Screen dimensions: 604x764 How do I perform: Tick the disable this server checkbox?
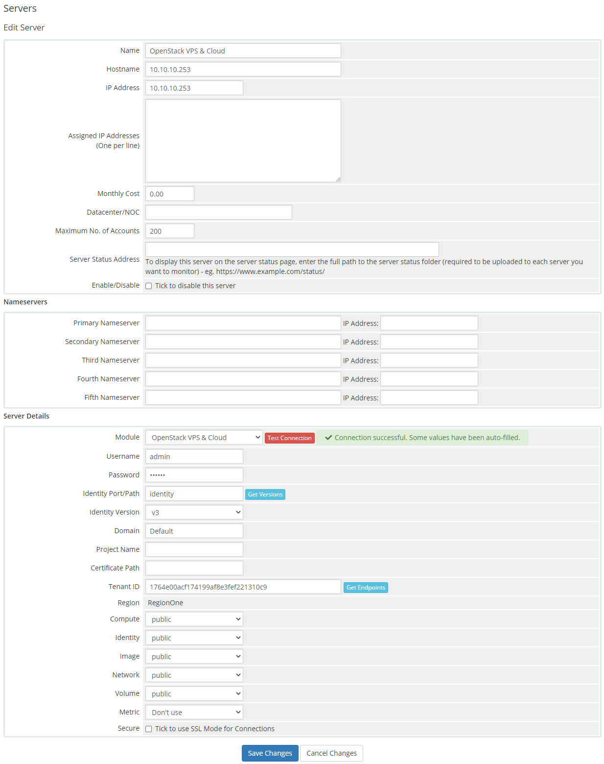click(149, 286)
